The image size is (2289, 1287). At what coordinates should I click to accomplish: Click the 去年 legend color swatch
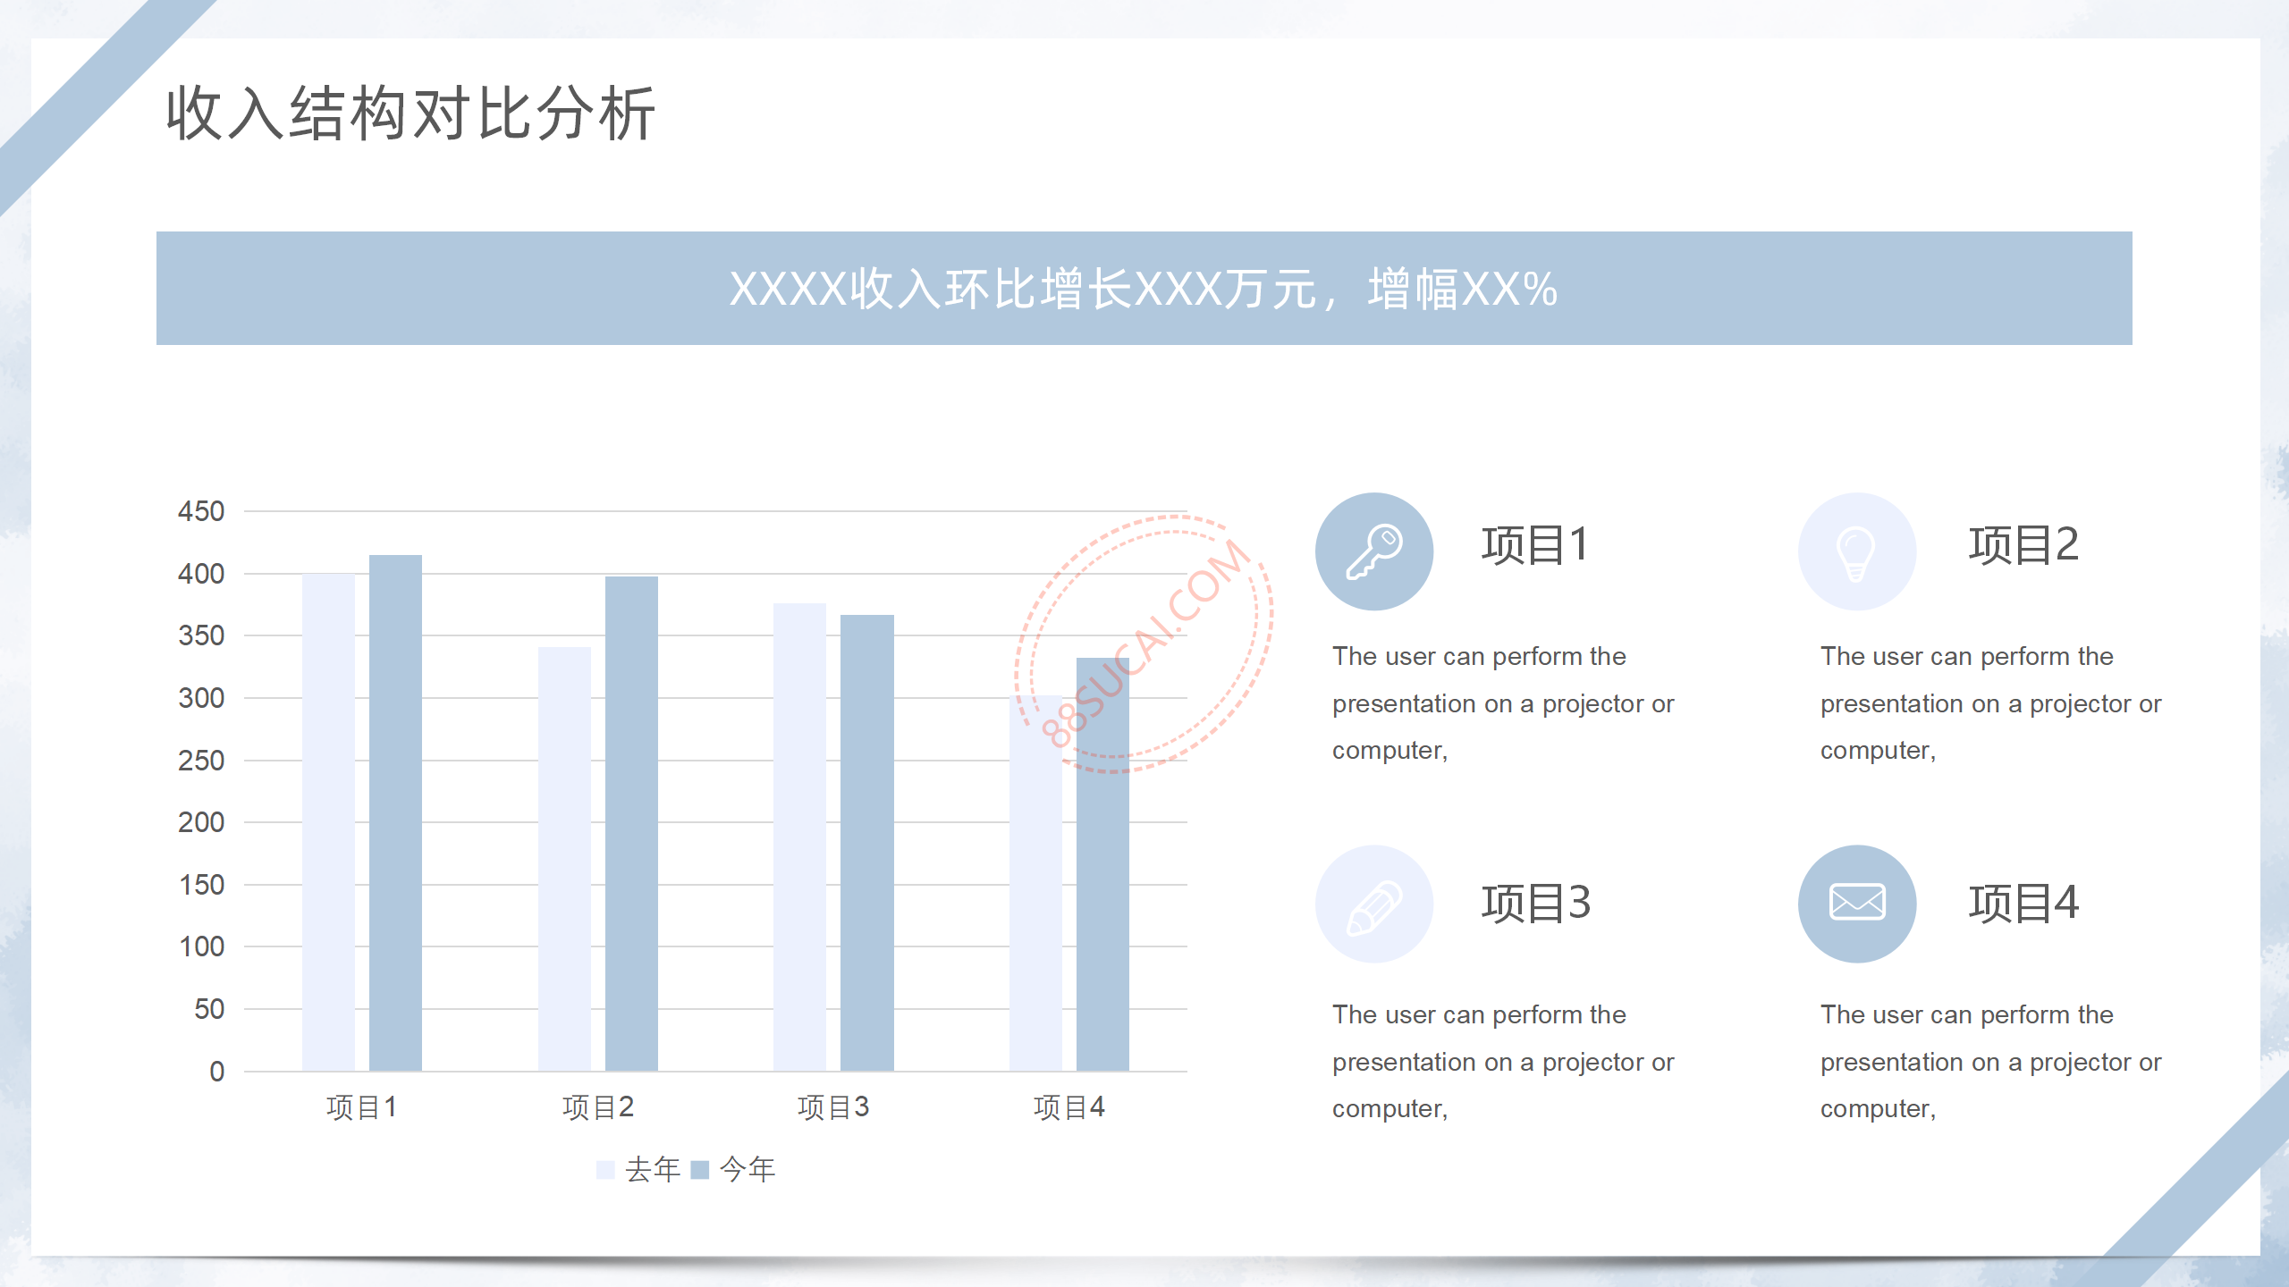point(605,1170)
